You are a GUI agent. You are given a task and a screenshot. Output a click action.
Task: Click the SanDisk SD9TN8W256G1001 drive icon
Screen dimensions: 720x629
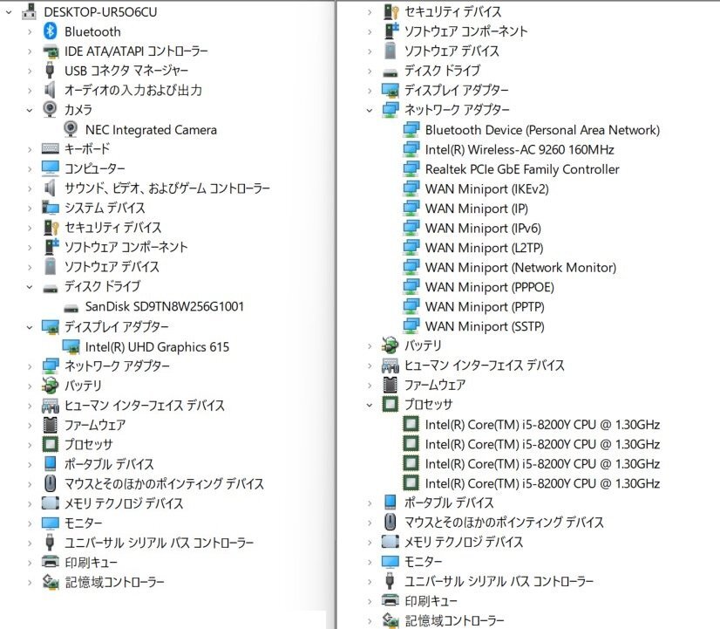pos(71,308)
